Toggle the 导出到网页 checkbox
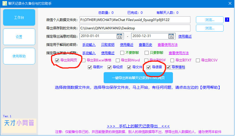This screenshot has width=235, height=136. pos(57,60)
